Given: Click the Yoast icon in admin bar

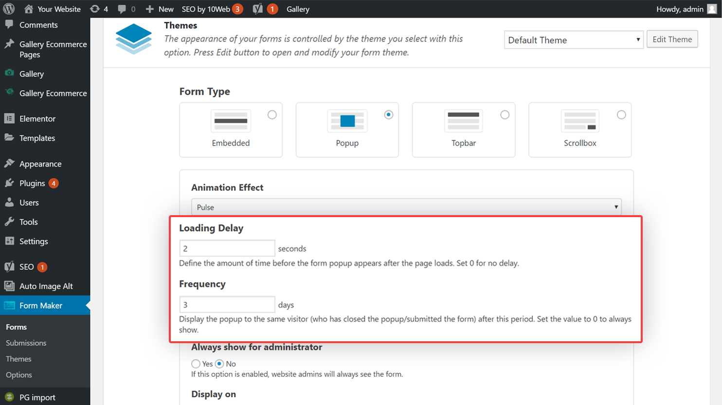Looking at the screenshot, I should coord(258,9).
